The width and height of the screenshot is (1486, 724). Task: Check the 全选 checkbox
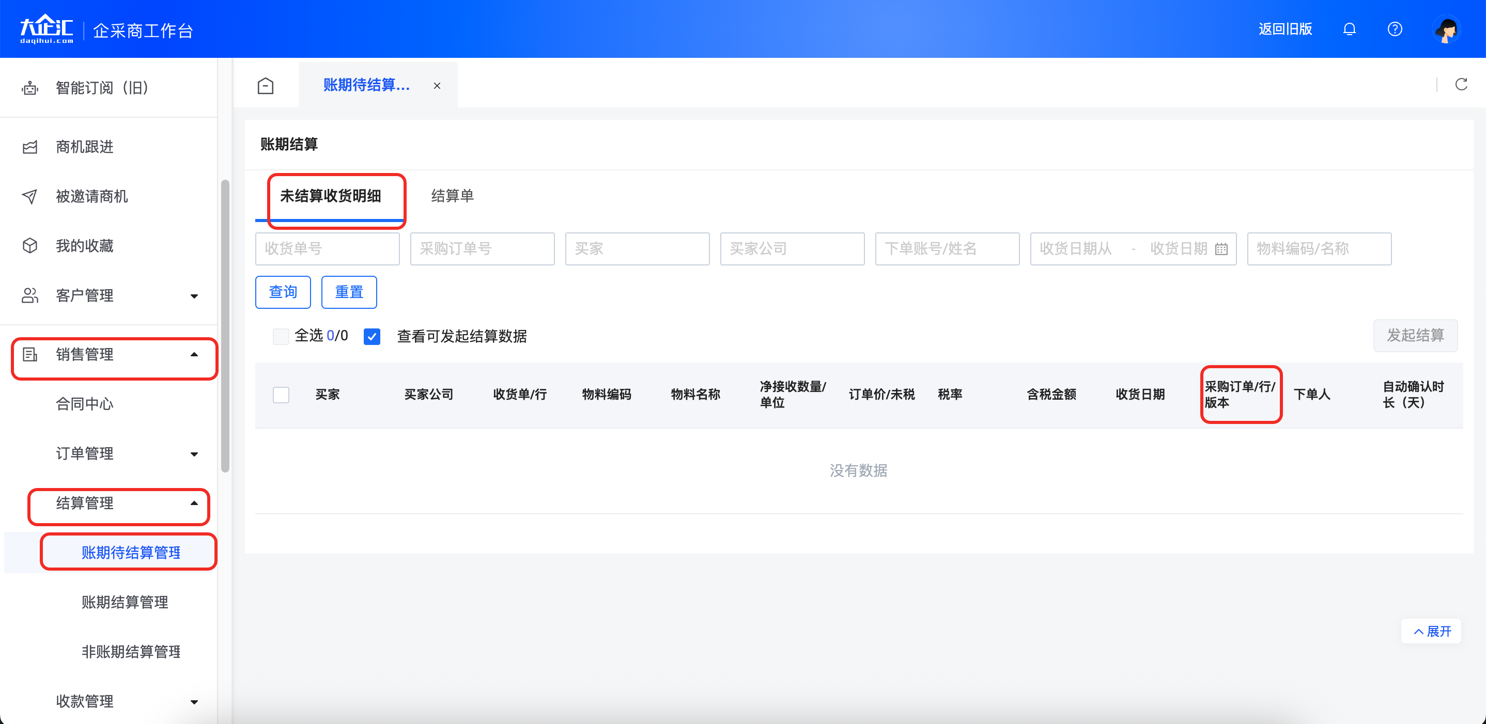(x=281, y=336)
